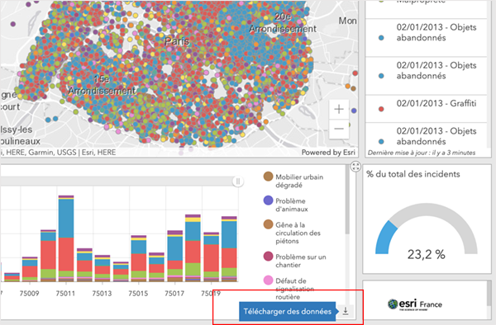Zoom in on the Paris map
The width and height of the screenshot is (496, 325).
tap(339, 109)
